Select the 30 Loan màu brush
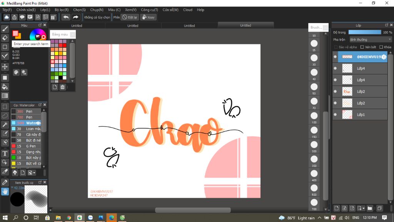 point(26,129)
